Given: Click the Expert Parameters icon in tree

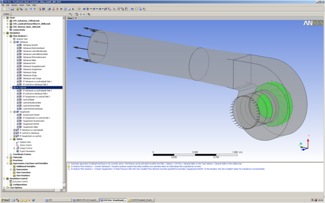Looking at the screenshot, I should tap(18, 151).
